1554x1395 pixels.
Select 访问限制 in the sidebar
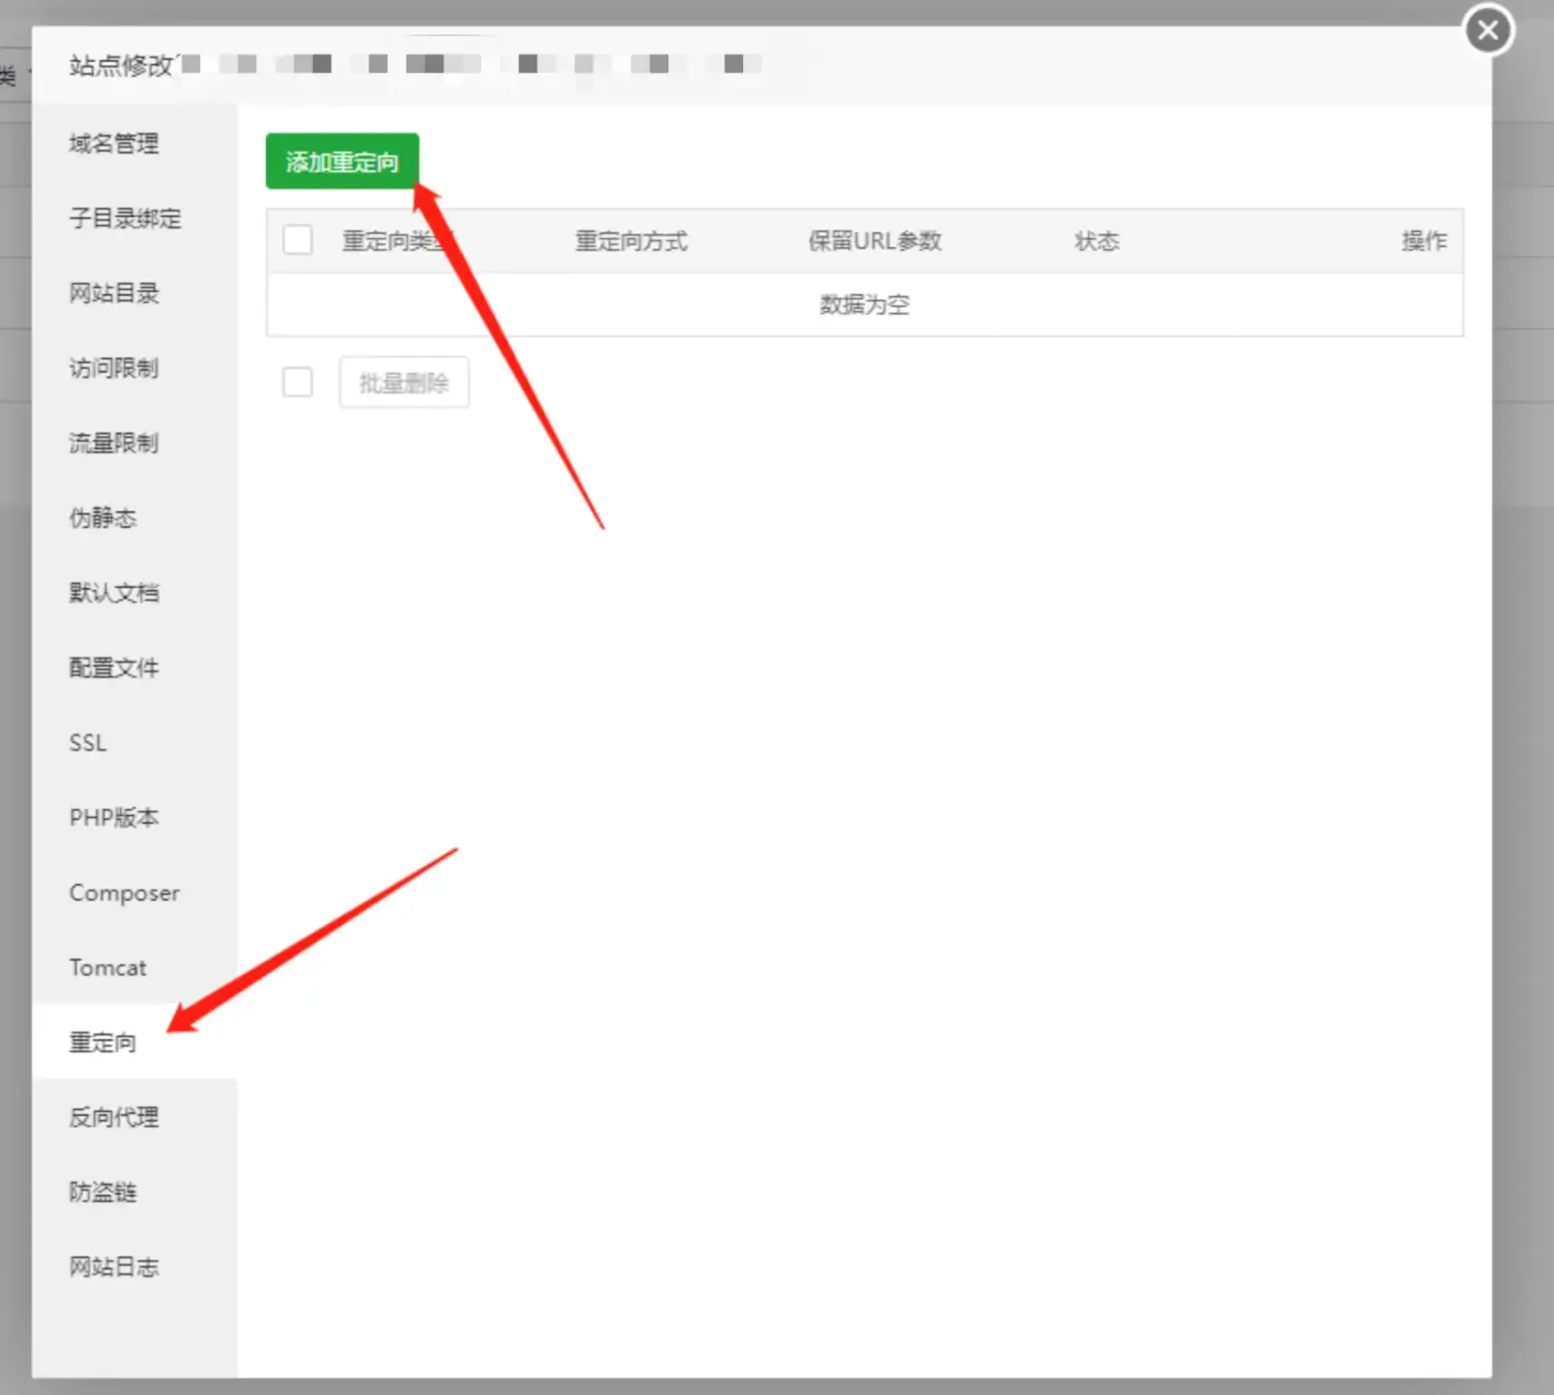pos(114,368)
